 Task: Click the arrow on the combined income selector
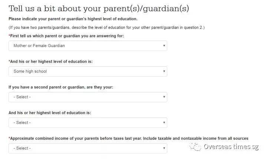tap(164, 148)
